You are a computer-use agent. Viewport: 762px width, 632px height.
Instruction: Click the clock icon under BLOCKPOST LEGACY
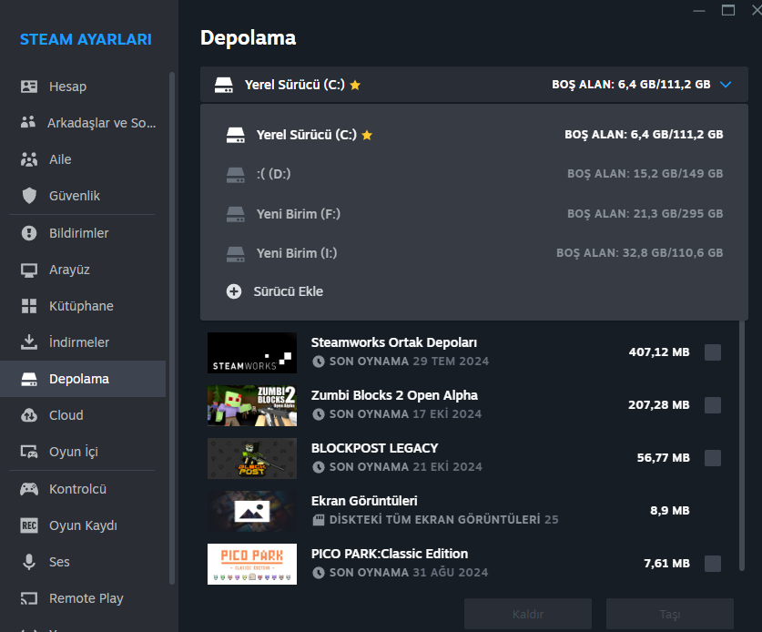point(319,467)
